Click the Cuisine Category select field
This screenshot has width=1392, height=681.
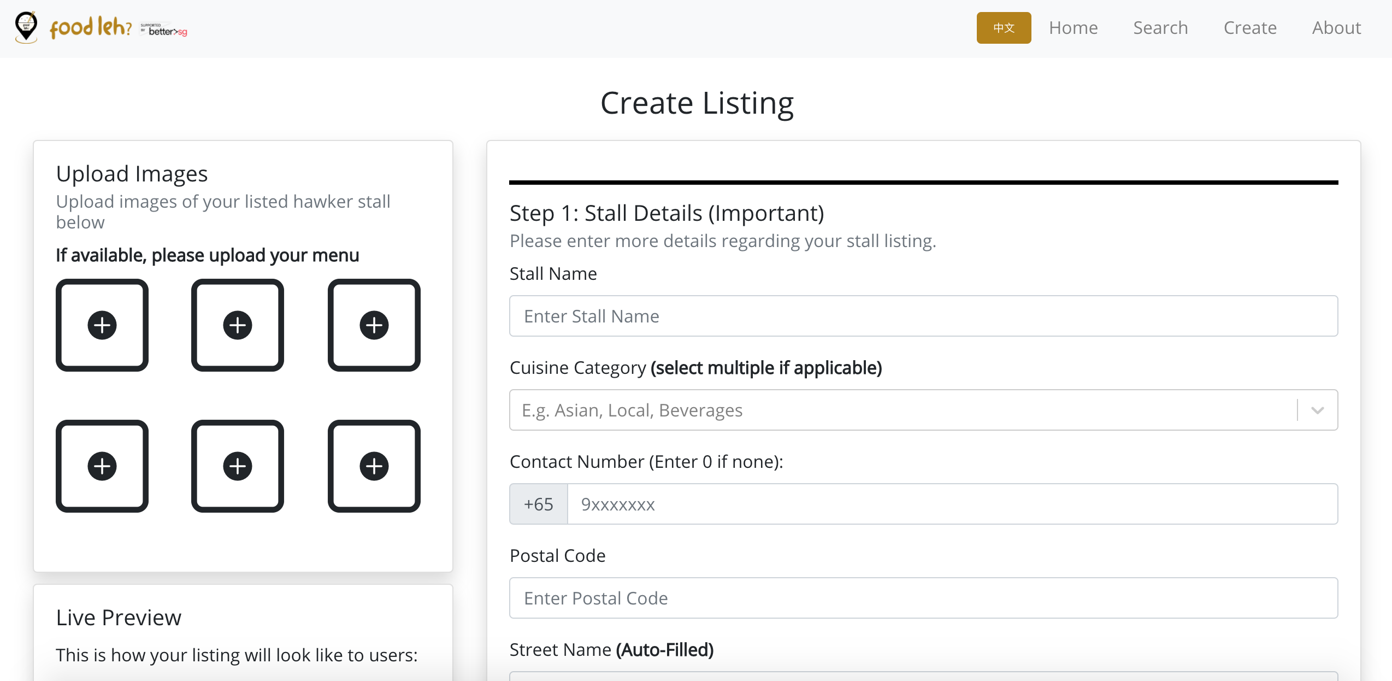[x=901, y=410]
